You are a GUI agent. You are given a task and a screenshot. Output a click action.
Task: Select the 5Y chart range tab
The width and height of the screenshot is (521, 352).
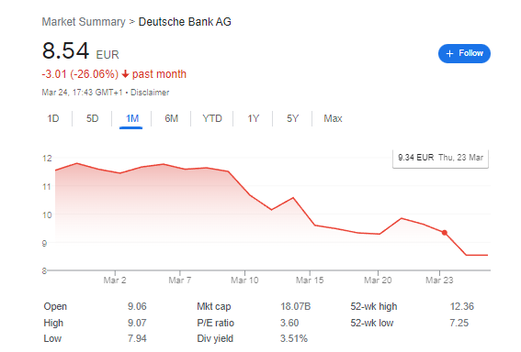point(293,118)
